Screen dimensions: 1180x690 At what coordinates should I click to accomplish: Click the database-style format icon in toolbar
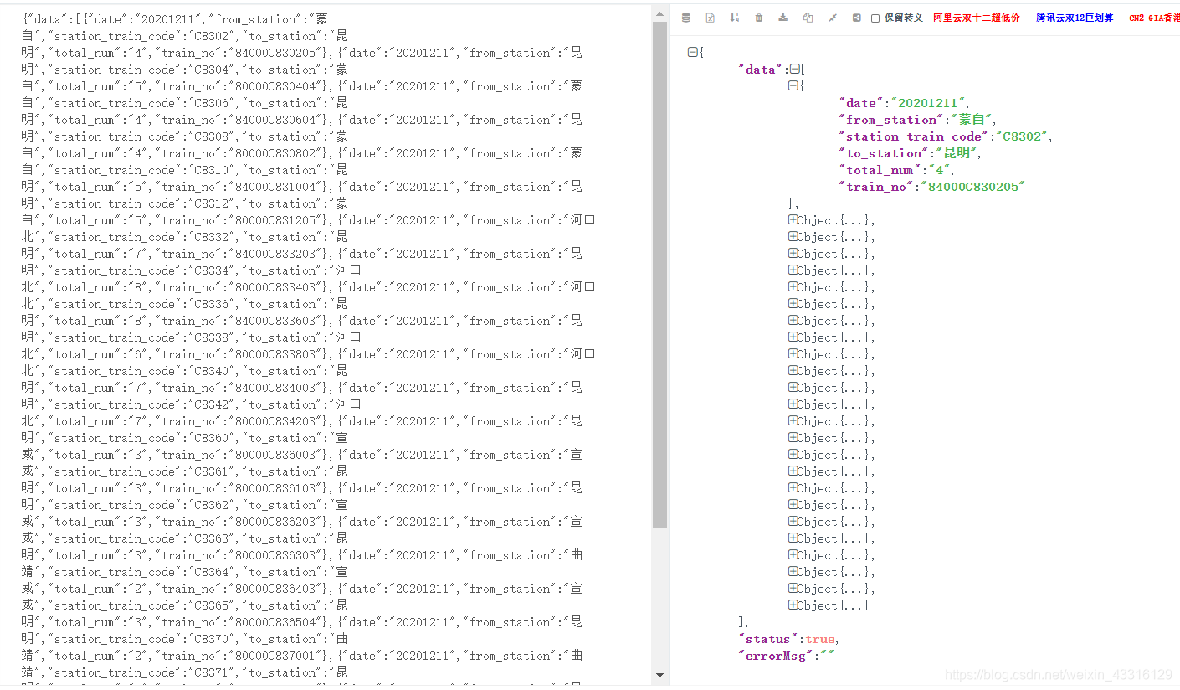point(686,18)
